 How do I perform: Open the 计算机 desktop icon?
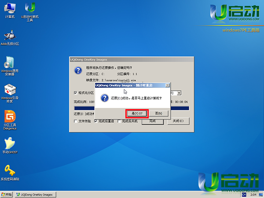(10, 11)
